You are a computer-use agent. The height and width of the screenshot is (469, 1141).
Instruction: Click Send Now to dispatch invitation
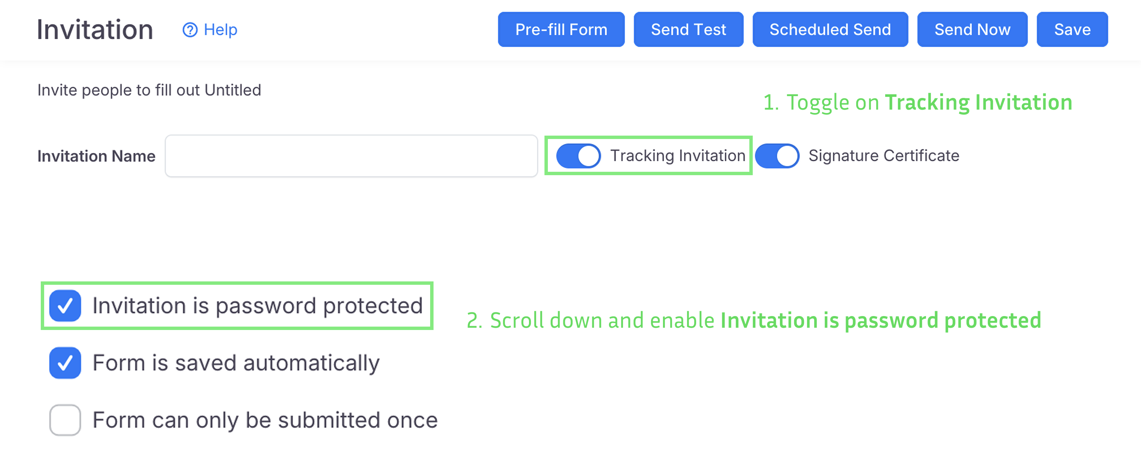tap(972, 30)
